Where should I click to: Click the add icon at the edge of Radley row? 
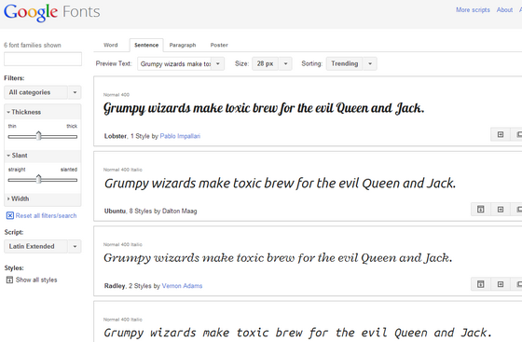(518, 284)
